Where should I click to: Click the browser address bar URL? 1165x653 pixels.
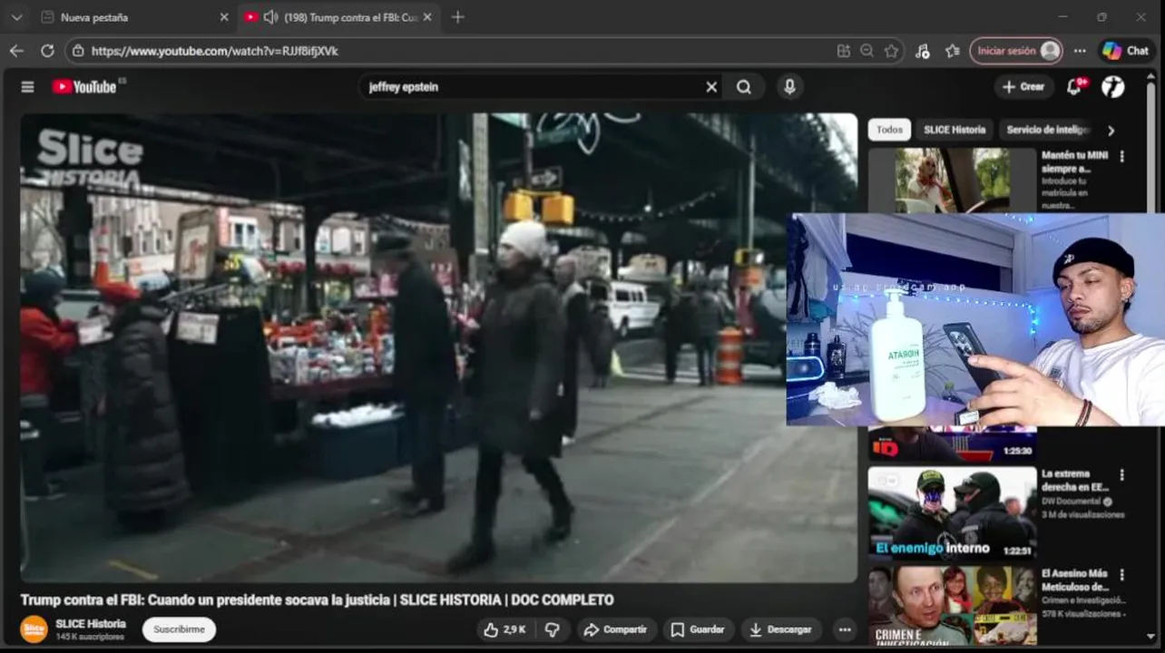tap(215, 52)
